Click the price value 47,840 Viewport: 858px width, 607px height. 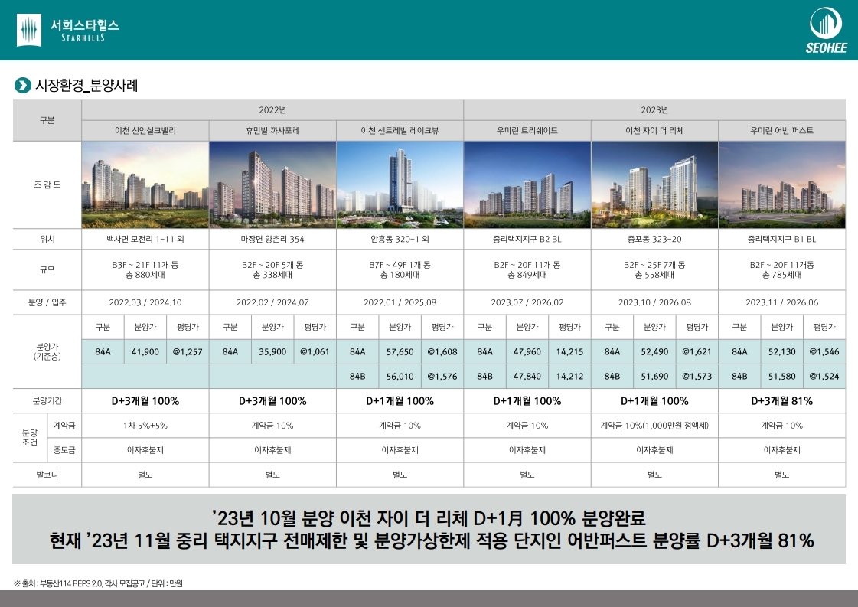coord(527,377)
